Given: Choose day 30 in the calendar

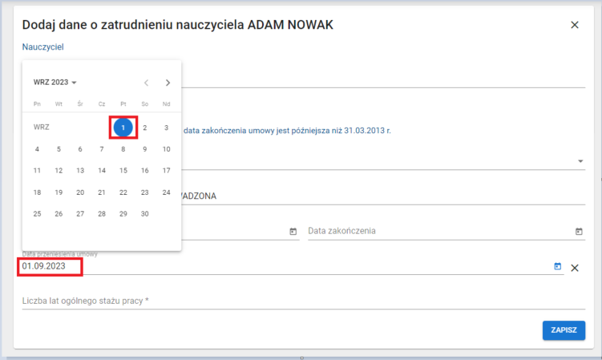Looking at the screenshot, I should click(144, 214).
